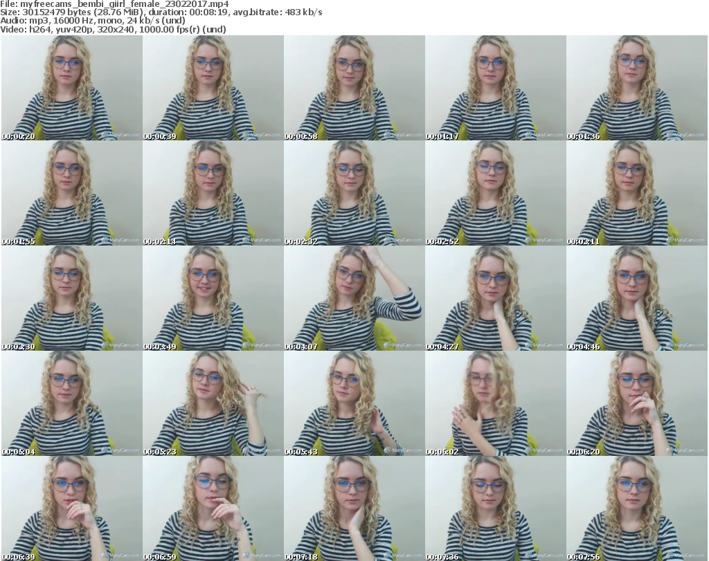Select the thumbnail frame at 00:05:23
709x561 pixels.
[x=213, y=403]
